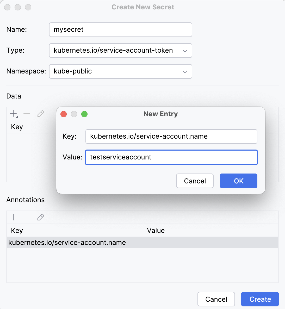Cancel the New Entry dialog
The image size is (285, 309).
[x=195, y=181]
